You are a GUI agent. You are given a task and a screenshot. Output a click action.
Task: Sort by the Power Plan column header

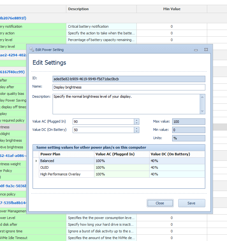(67, 154)
